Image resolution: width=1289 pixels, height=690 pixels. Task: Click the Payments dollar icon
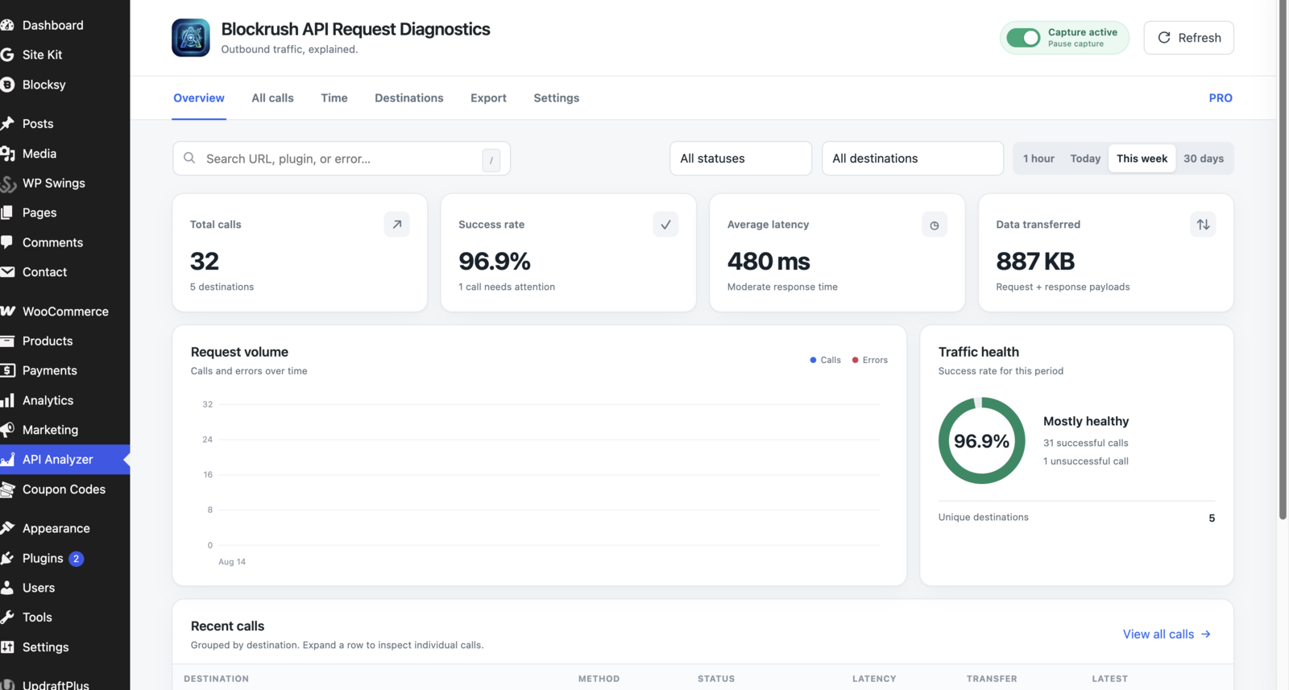(7, 370)
